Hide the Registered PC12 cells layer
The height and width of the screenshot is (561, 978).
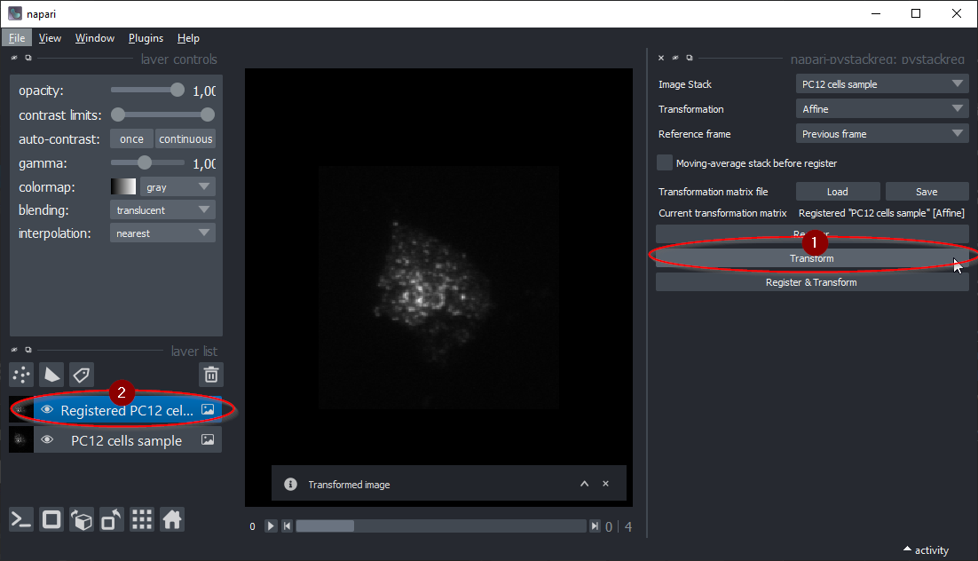[x=47, y=410]
